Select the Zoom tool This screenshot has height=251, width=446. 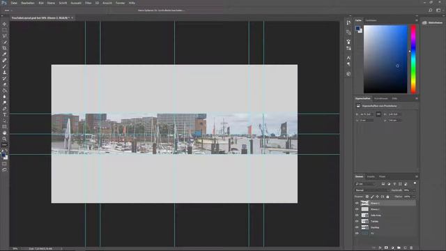4,139
